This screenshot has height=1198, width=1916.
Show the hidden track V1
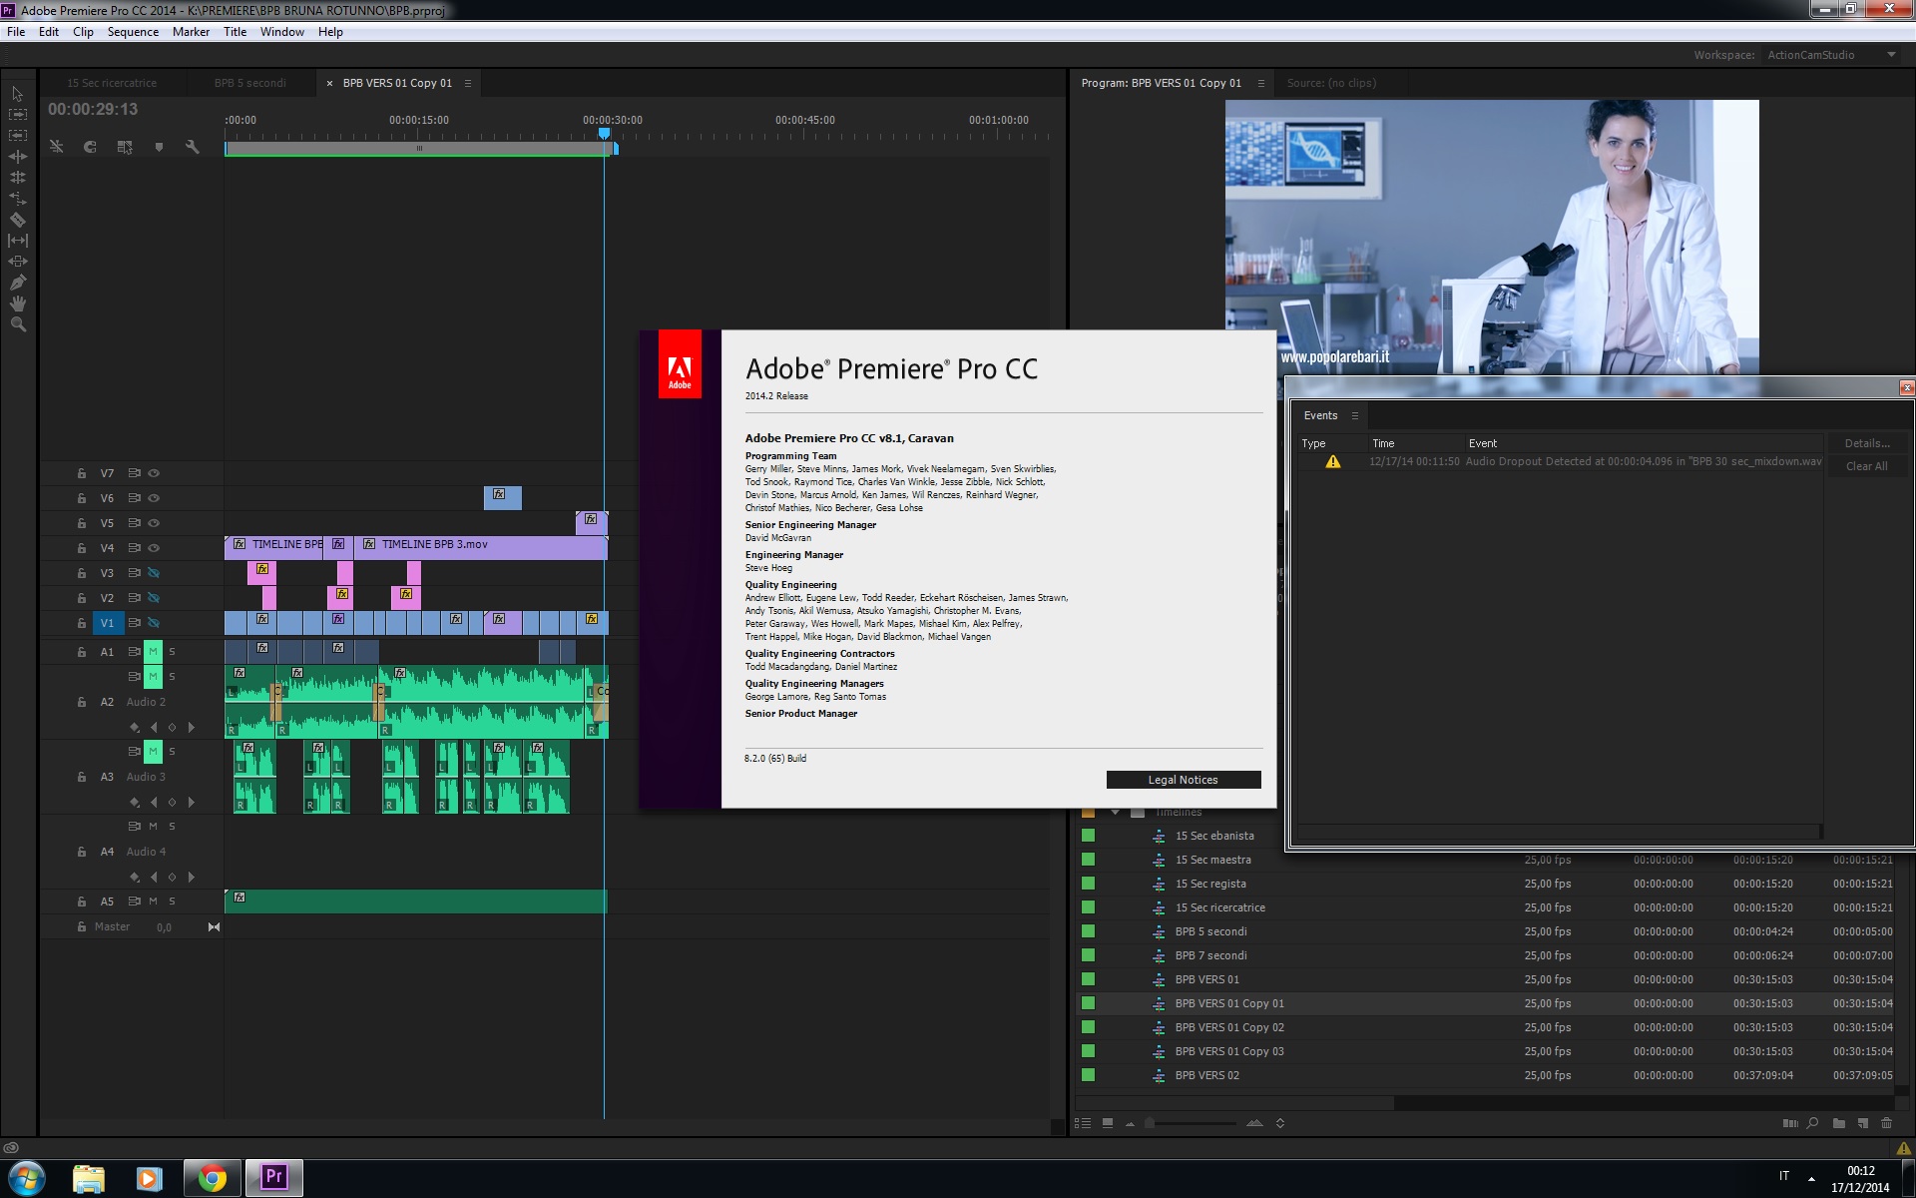tap(154, 623)
